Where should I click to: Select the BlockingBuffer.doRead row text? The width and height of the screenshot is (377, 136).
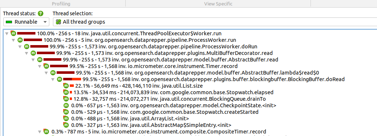coord(213,79)
